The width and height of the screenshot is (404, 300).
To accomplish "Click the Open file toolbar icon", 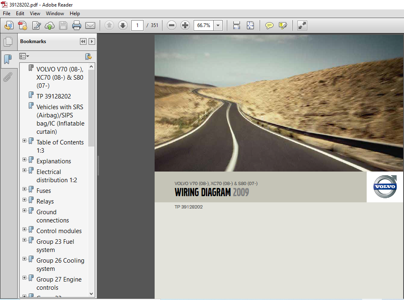I will pyautogui.click(x=9, y=25).
